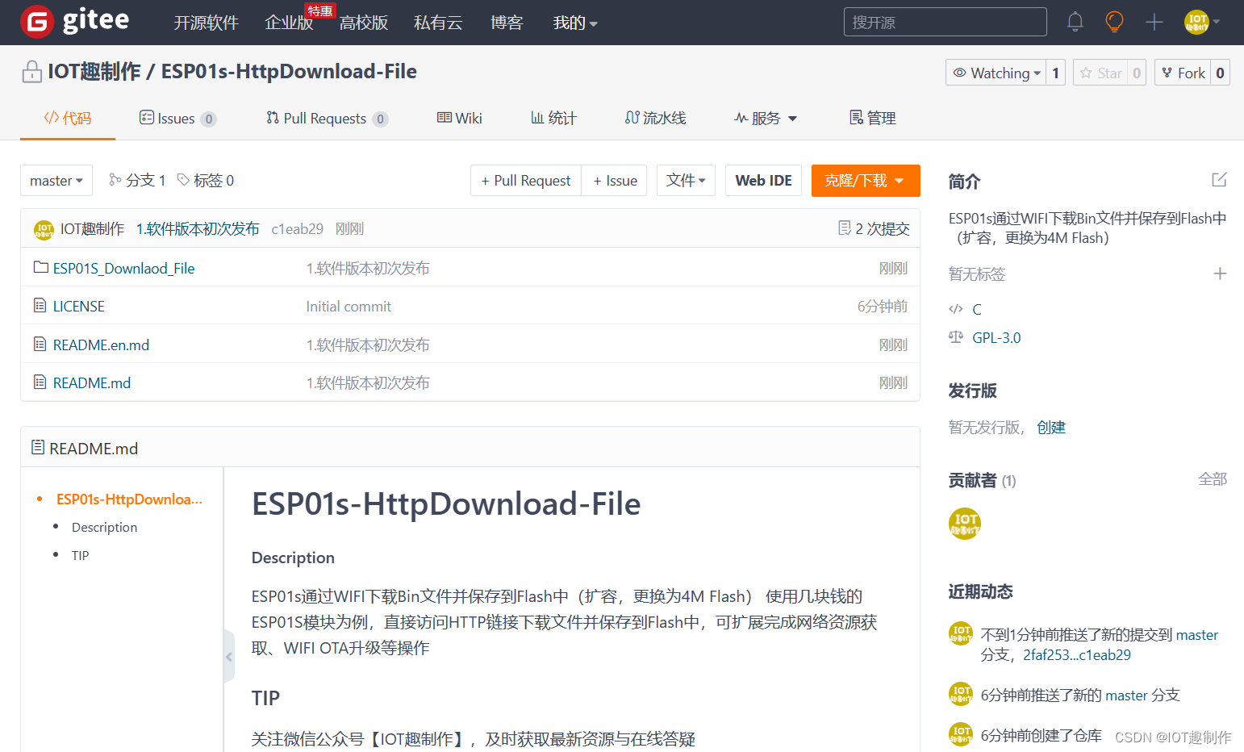
Task: Open the Watching dropdown
Action: click(996, 73)
